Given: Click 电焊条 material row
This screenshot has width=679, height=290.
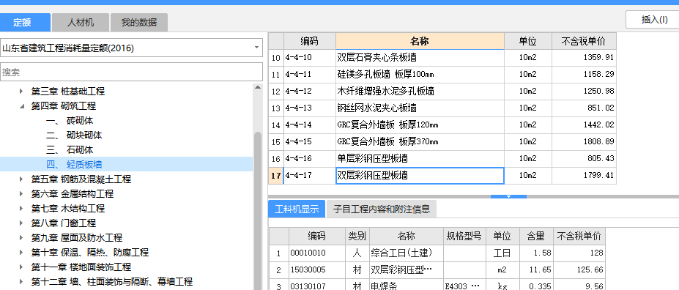Looking at the screenshot, I should coord(437,284).
